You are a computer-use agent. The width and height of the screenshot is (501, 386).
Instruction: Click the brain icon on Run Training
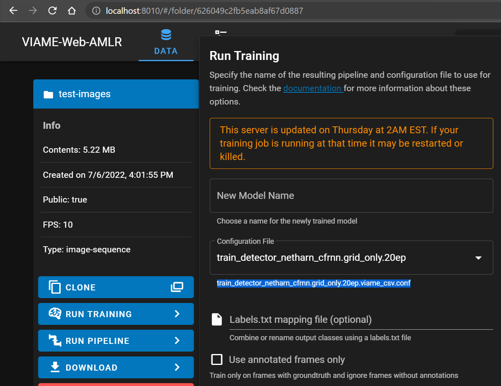(x=55, y=313)
